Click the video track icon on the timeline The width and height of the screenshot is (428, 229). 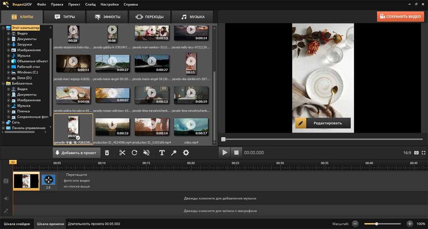(x=6, y=181)
